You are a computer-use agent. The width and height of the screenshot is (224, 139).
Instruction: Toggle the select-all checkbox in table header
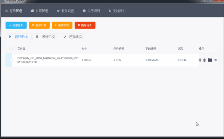(x=11, y=49)
